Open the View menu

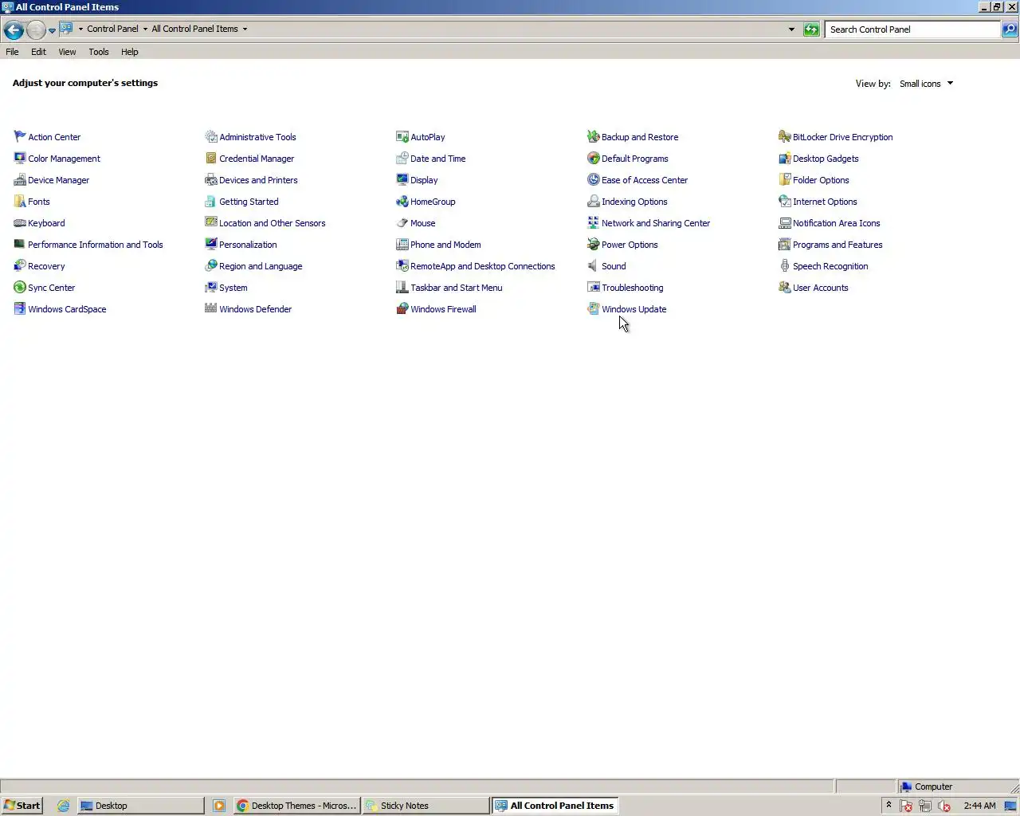tap(67, 52)
